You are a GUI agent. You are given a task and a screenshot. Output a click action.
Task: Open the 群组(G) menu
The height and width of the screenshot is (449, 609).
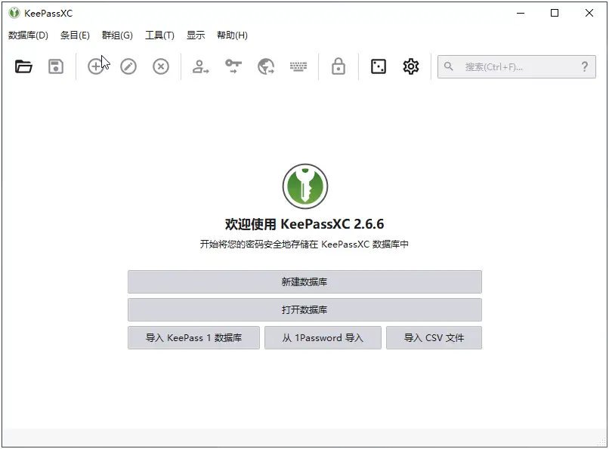coord(117,35)
